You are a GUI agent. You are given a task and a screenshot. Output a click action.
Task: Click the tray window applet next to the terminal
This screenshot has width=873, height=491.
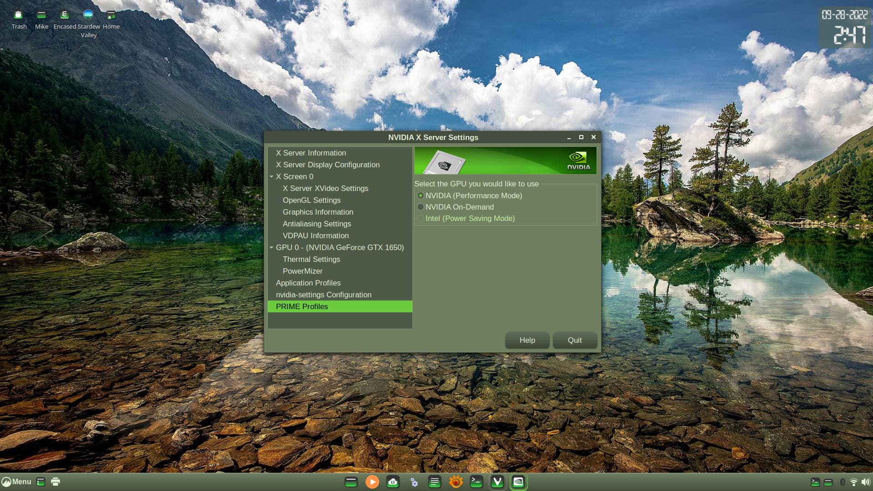pos(828,482)
